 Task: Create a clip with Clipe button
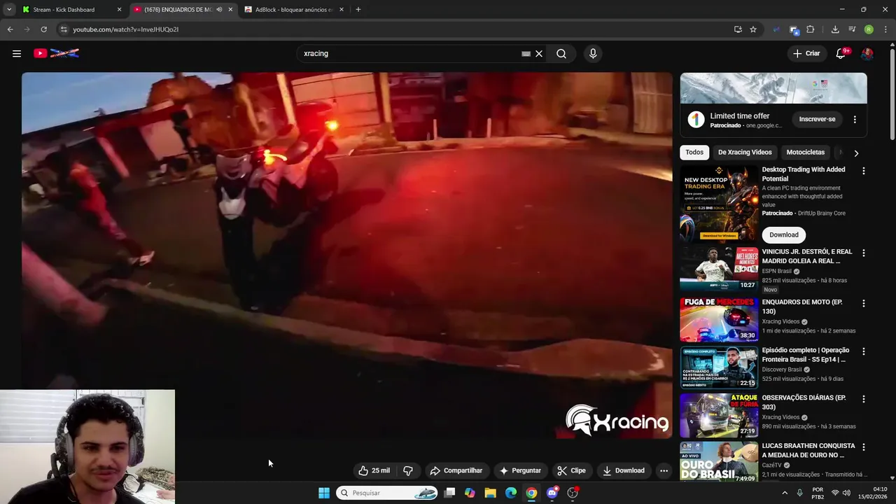pos(572,470)
